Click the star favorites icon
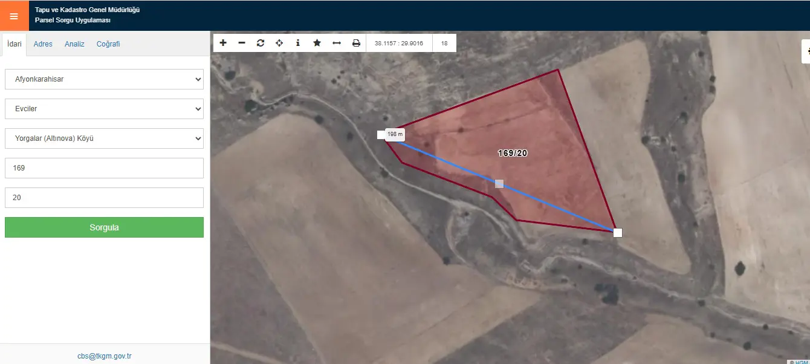This screenshot has width=810, height=364. point(317,43)
